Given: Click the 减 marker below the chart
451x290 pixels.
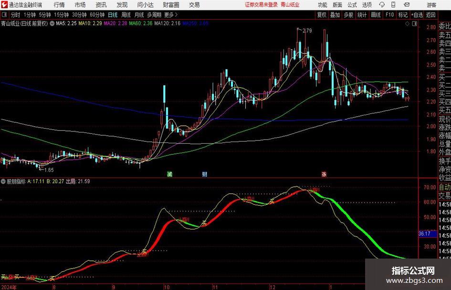Looking at the screenshot, I should [x=170, y=174].
